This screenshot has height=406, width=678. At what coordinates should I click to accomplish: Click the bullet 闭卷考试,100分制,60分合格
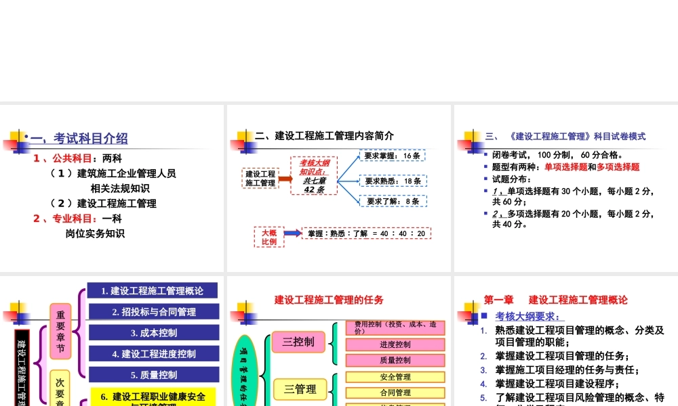(x=557, y=155)
